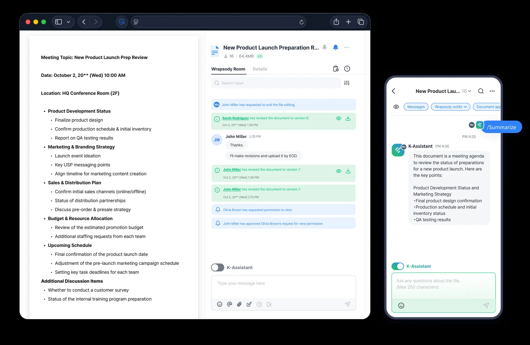Click the v3 version badge
The height and width of the screenshot is (345, 530).
point(260,56)
